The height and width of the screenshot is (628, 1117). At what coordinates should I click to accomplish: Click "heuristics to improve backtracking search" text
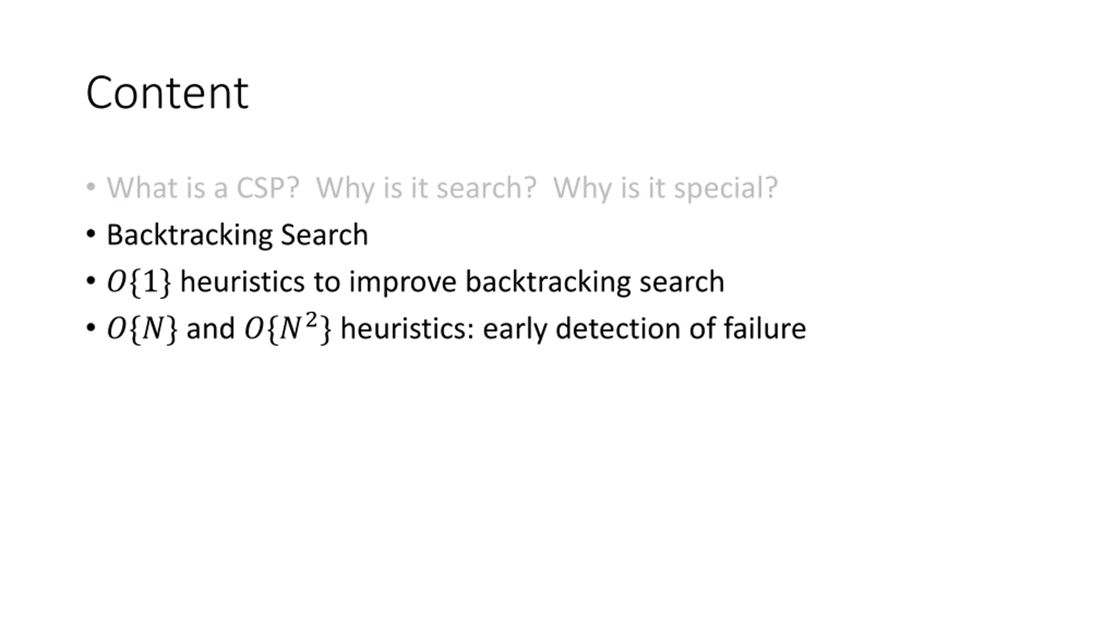(x=452, y=282)
